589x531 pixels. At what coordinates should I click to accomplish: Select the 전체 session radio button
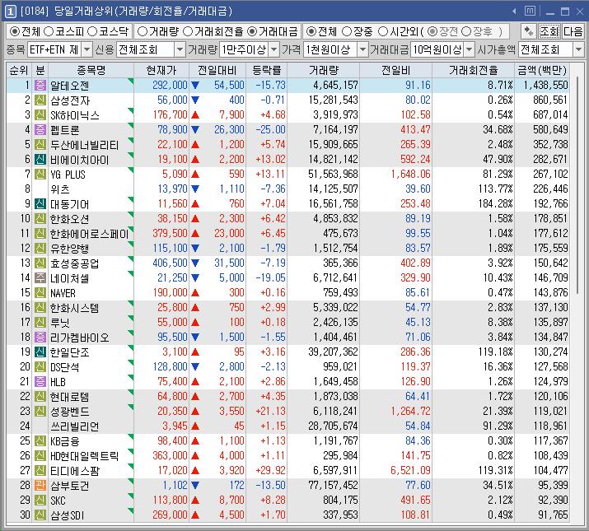click(x=311, y=31)
